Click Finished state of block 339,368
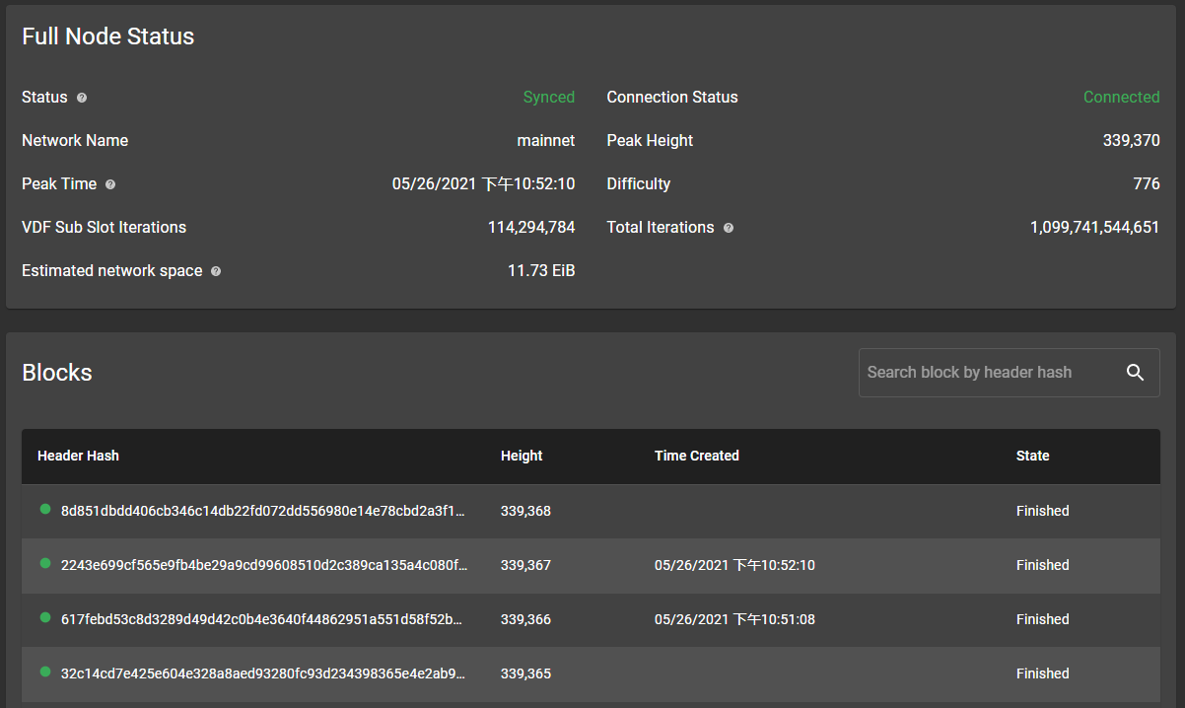1185x708 pixels. point(1042,511)
